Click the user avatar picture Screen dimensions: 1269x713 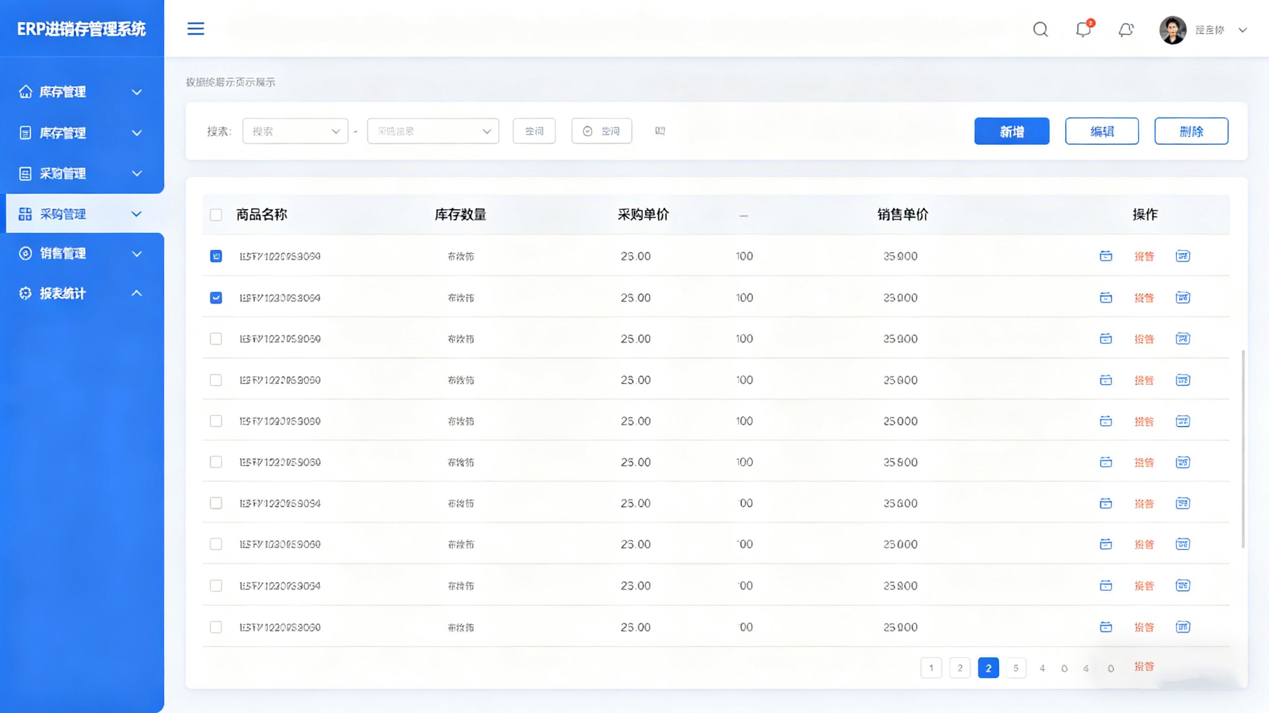1172,30
